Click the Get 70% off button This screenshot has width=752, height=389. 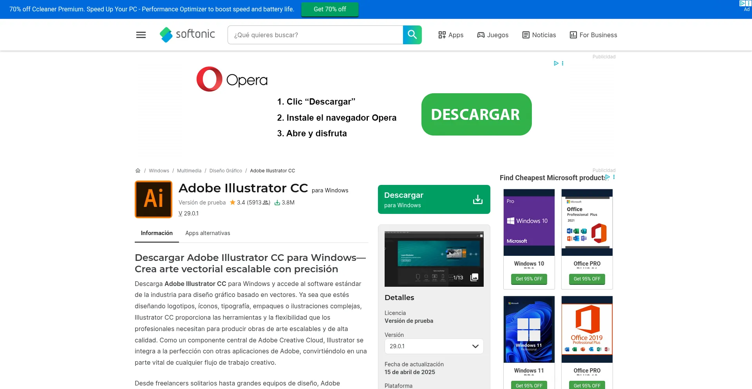click(x=329, y=9)
